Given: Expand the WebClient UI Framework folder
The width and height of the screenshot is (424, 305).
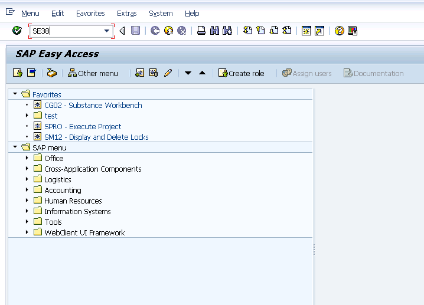Looking at the screenshot, I should pos(27,232).
